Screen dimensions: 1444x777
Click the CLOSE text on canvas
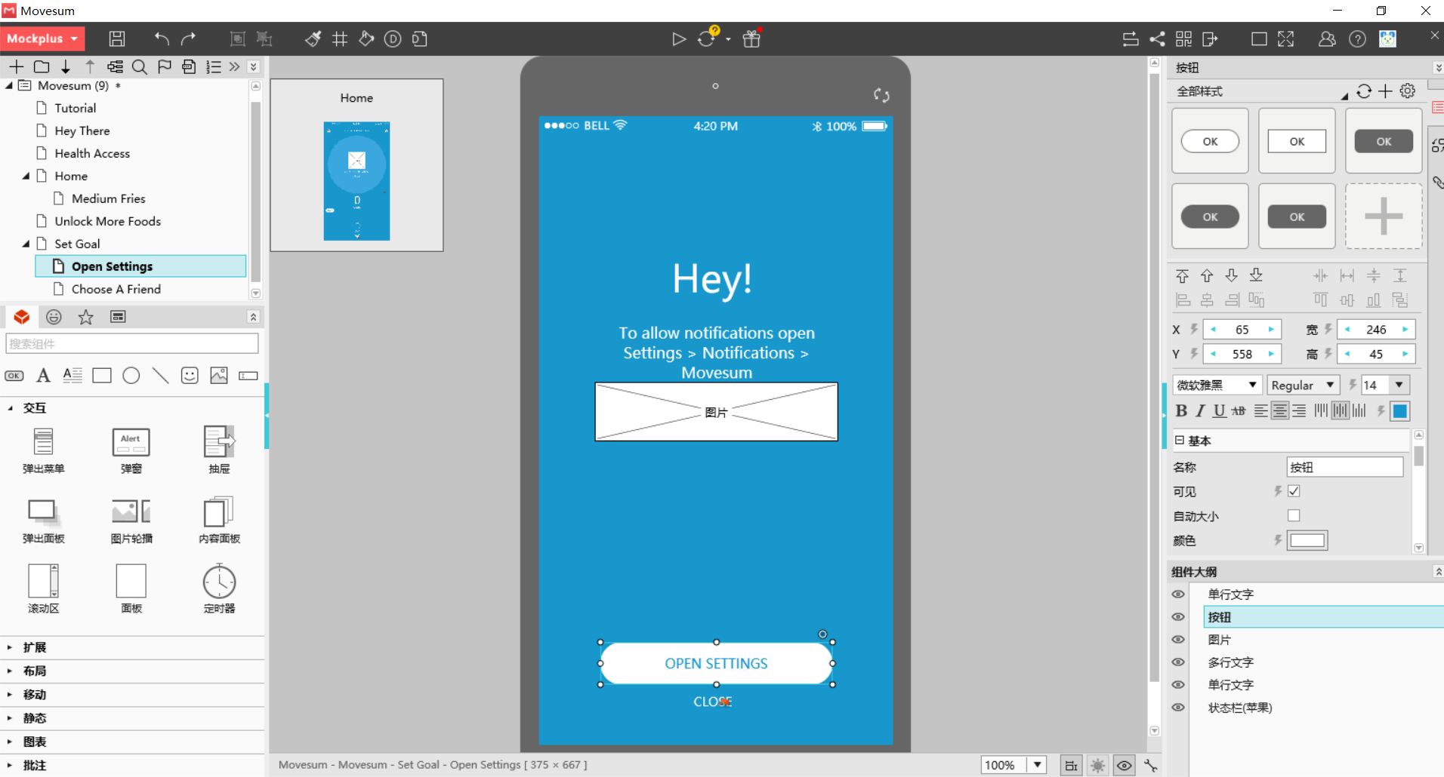(713, 702)
